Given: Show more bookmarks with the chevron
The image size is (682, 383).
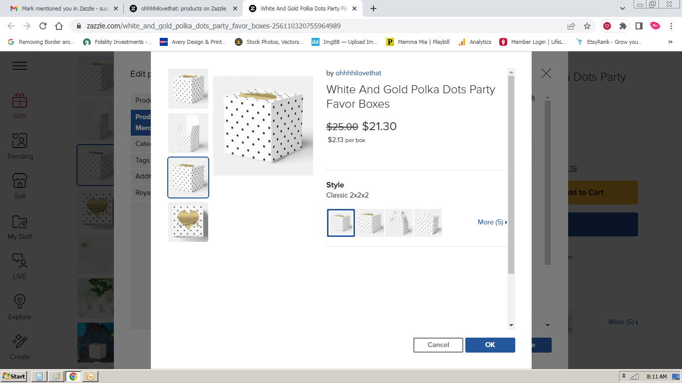Looking at the screenshot, I should tap(670, 42).
